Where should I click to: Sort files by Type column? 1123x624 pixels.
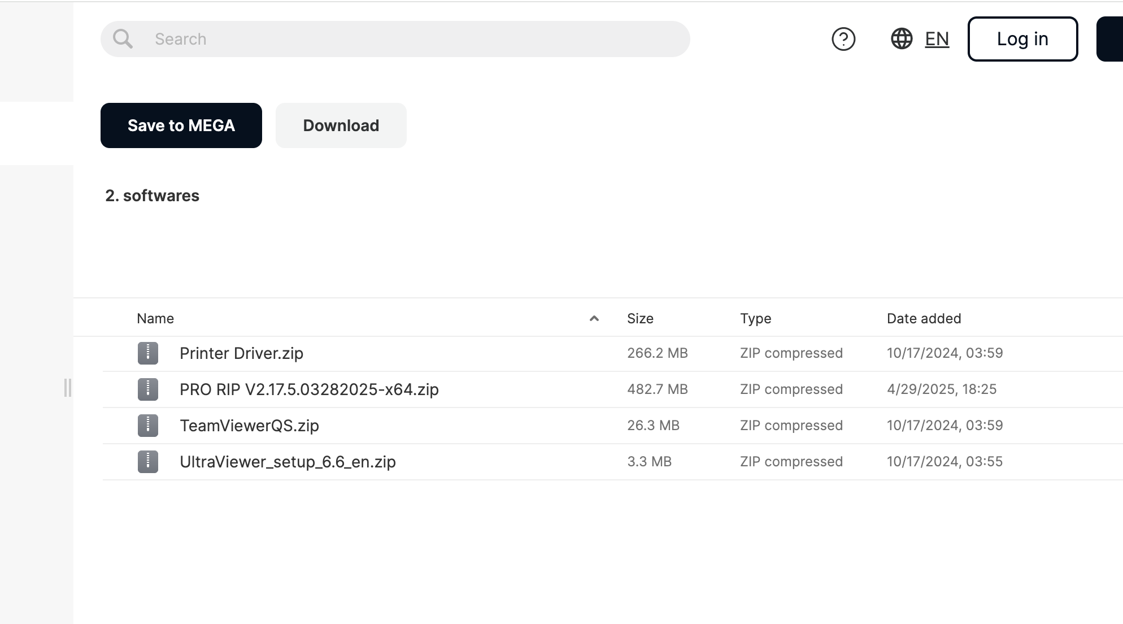point(755,319)
